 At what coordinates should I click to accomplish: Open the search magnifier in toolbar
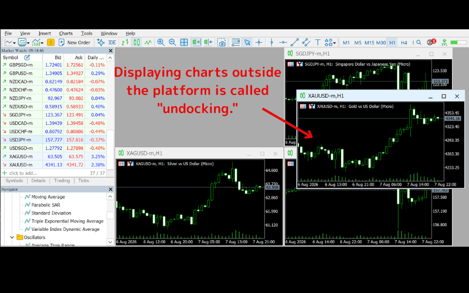pos(419,42)
